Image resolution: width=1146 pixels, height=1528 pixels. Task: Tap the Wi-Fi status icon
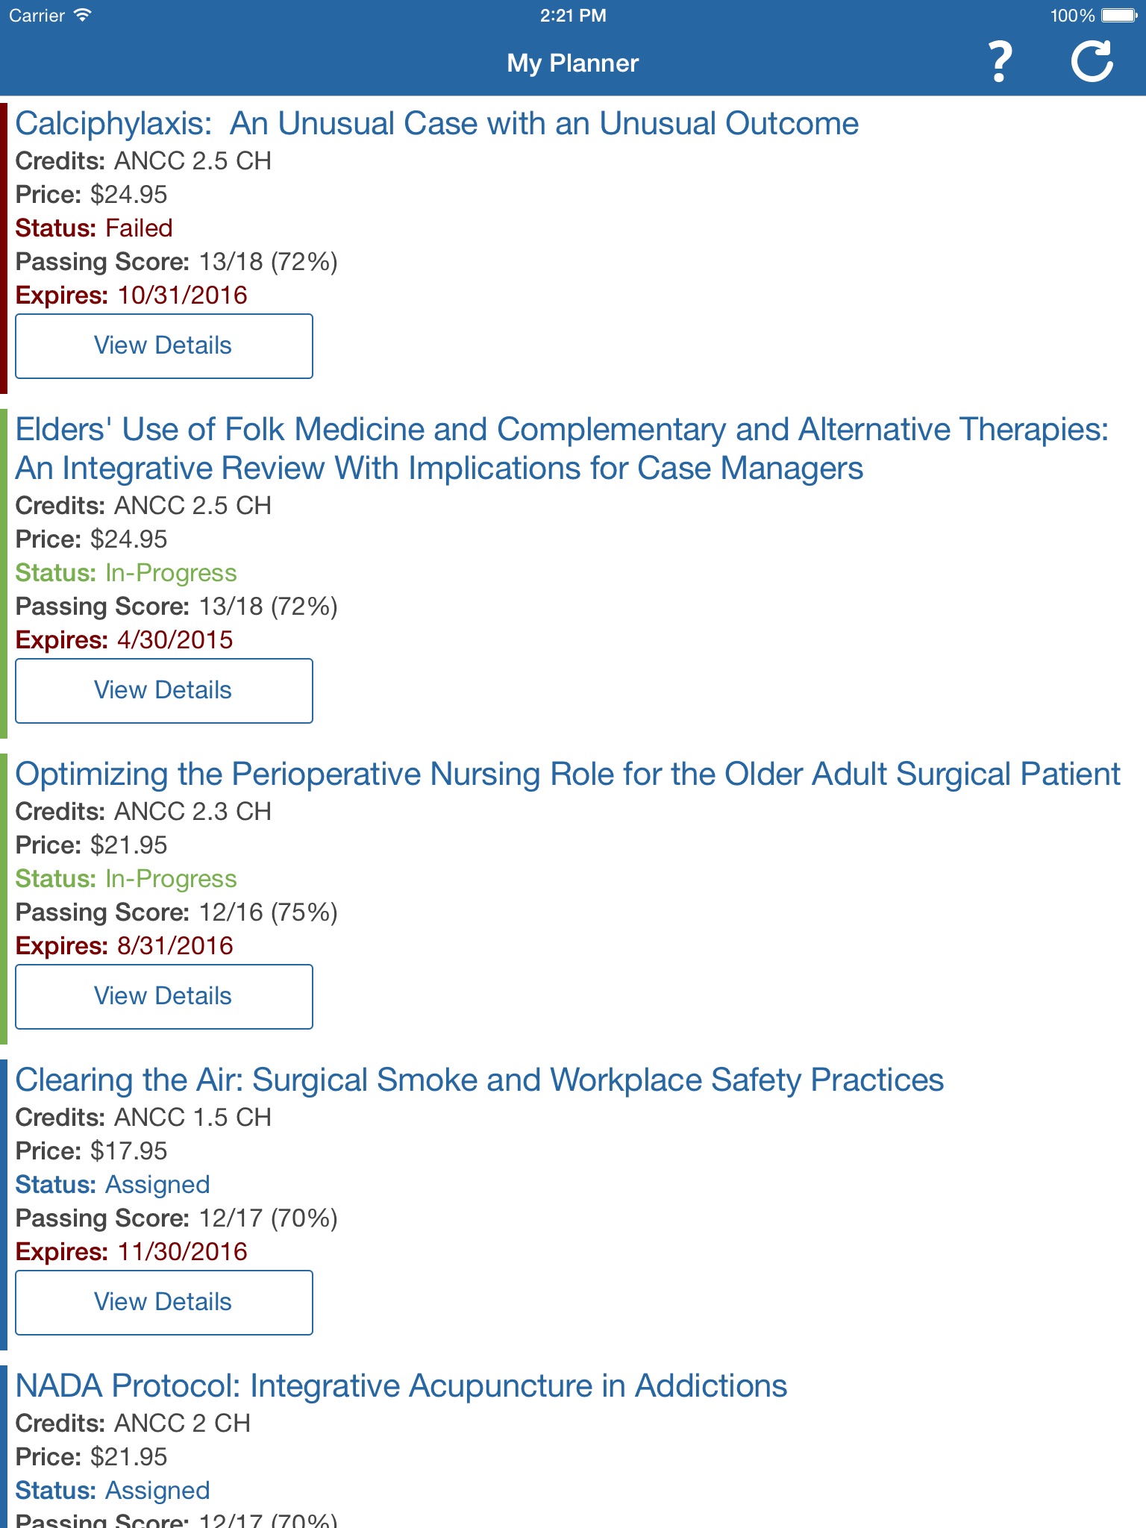(x=83, y=15)
